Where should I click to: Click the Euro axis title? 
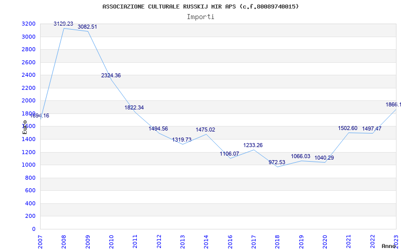(x=25, y=127)
